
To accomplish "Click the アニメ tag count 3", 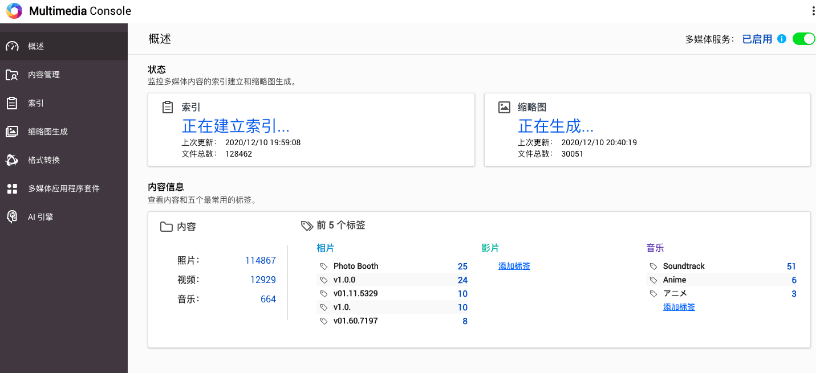I will coord(794,294).
